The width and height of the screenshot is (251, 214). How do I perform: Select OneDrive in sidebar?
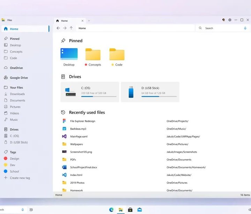click(16, 68)
